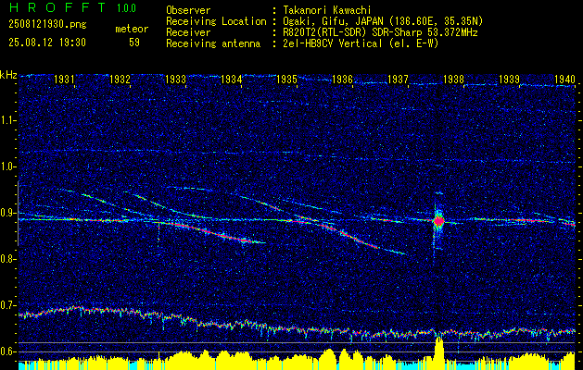This screenshot has width=583, height=370.
Task: Click the filename 2508121930.png
Action: [47, 25]
